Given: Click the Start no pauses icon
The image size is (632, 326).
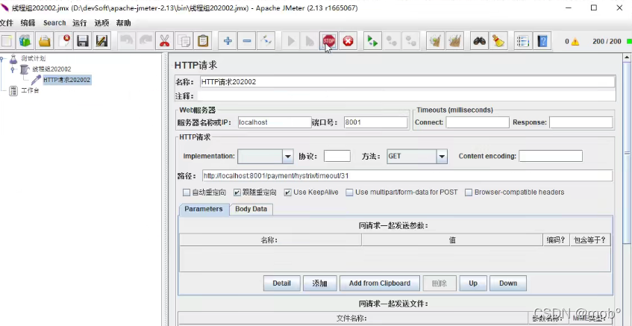Looking at the screenshot, I should 310,41.
